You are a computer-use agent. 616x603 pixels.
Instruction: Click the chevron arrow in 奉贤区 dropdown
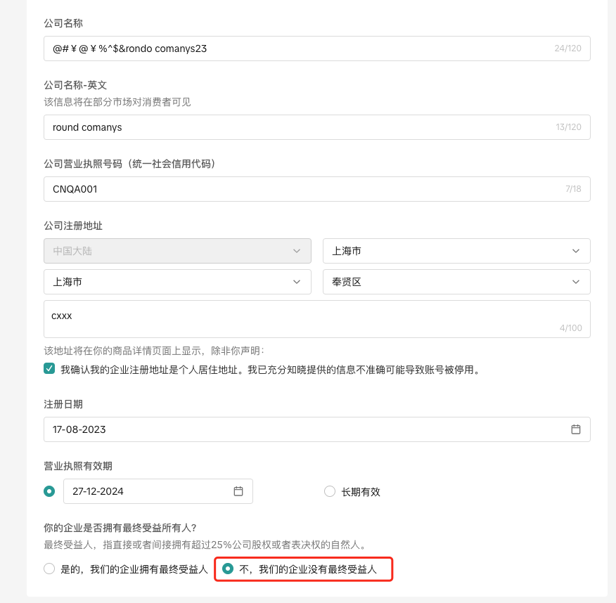pos(576,282)
